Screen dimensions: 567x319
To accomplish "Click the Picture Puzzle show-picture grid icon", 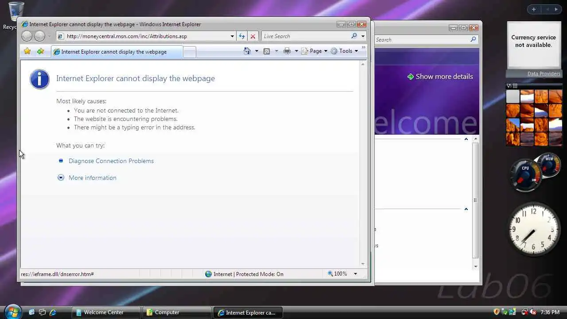I will pos(515,86).
